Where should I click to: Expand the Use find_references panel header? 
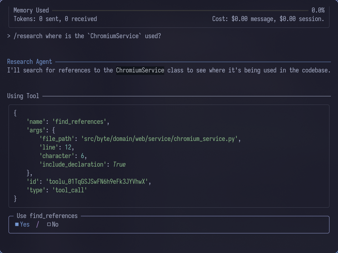point(47,216)
